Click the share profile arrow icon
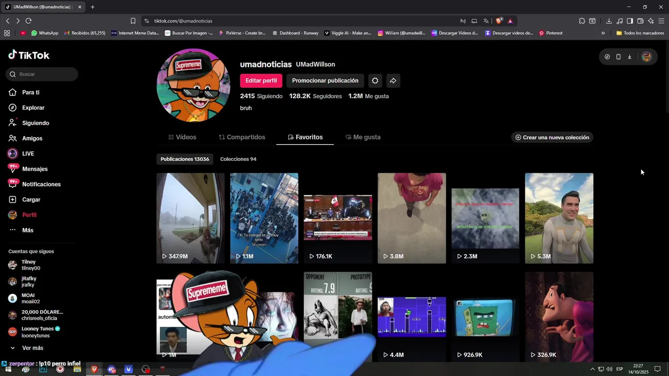Screen dimensions: 669x376 (393, 80)
